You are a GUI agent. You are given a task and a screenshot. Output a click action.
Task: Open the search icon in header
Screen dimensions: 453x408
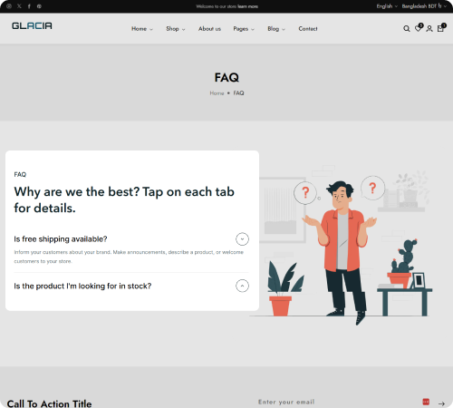point(407,29)
